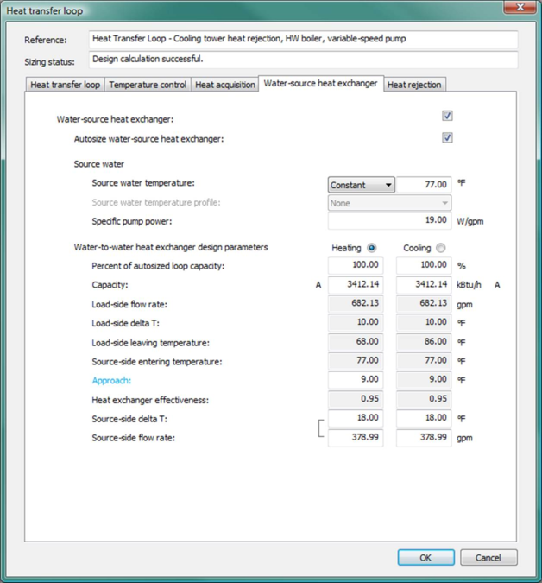Open the Source water temperature profile dropdown
Image resolution: width=542 pixels, height=583 pixels.
coord(389,203)
